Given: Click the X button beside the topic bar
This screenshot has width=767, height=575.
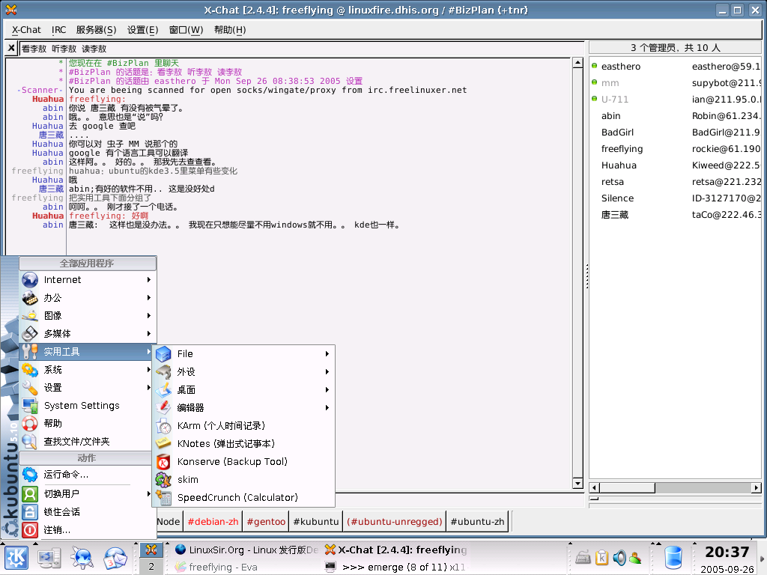Looking at the screenshot, I should [11, 48].
